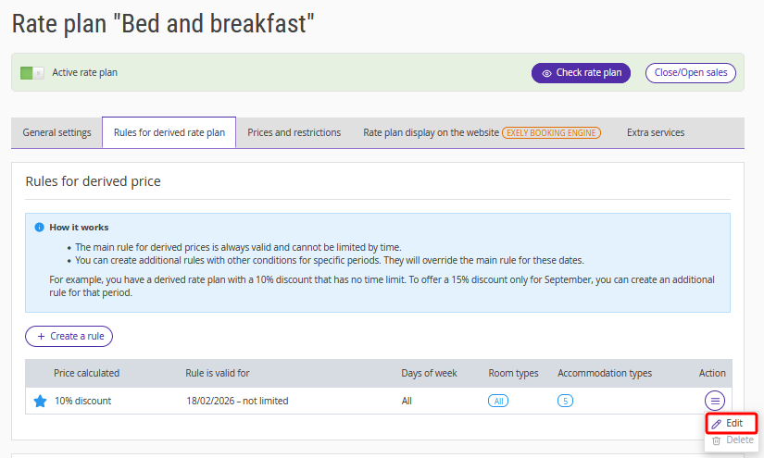Screen dimensions: 764x458
Task: Click the plus icon in Create a rule
Action: pos(41,336)
